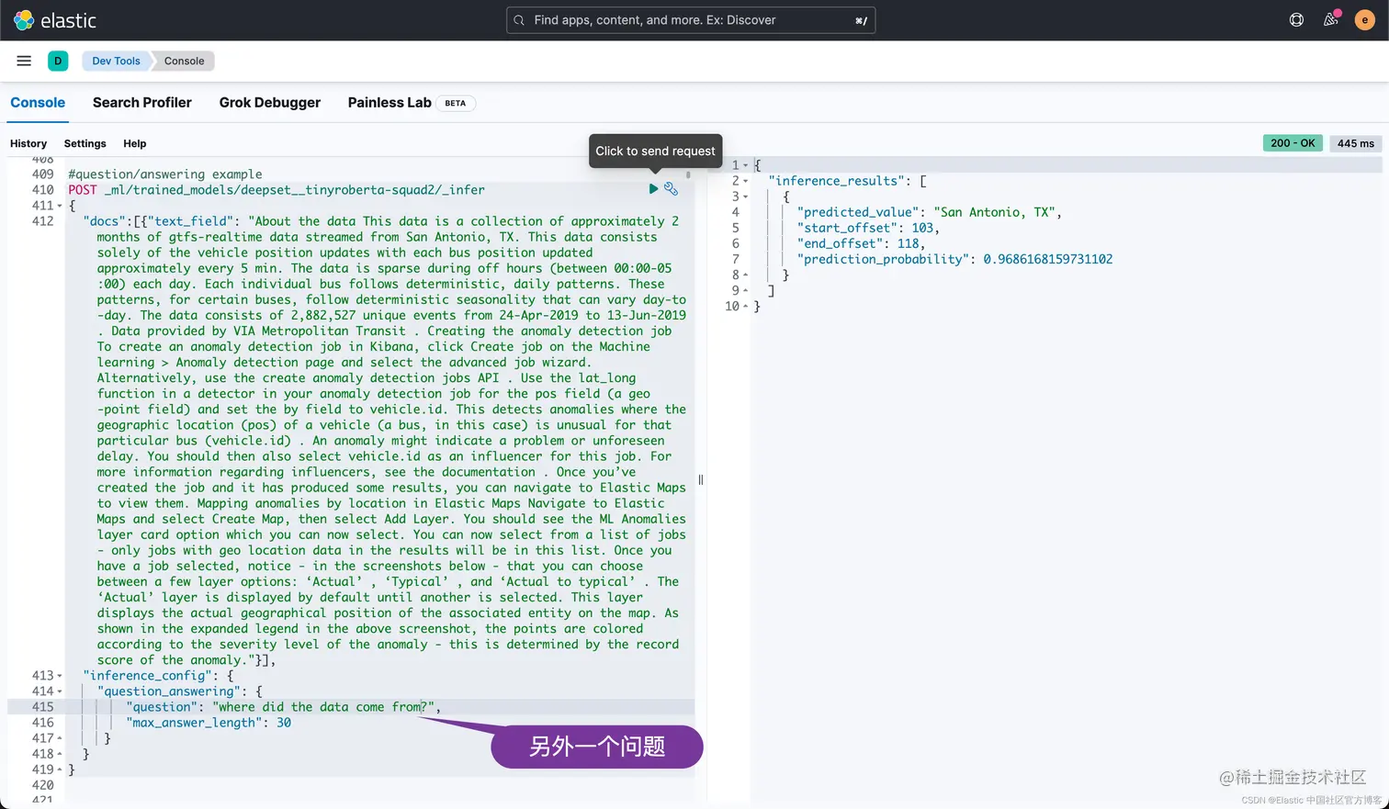This screenshot has height=809, width=1389.
Task: Focus the global 'Find apps, content' search field
Action: [x=691, y=20]
